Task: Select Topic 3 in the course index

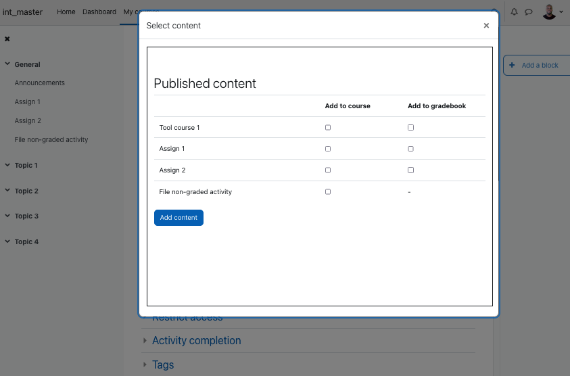Action: point(26,216)
